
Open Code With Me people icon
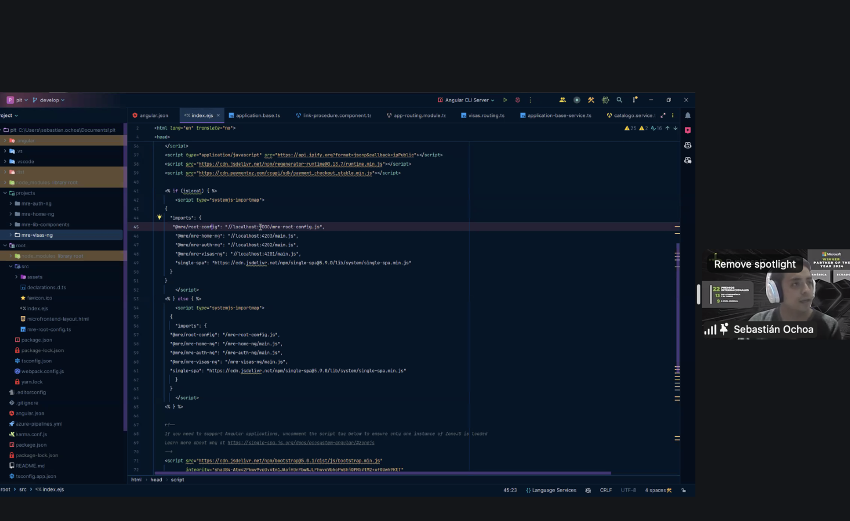pos(562,100)
